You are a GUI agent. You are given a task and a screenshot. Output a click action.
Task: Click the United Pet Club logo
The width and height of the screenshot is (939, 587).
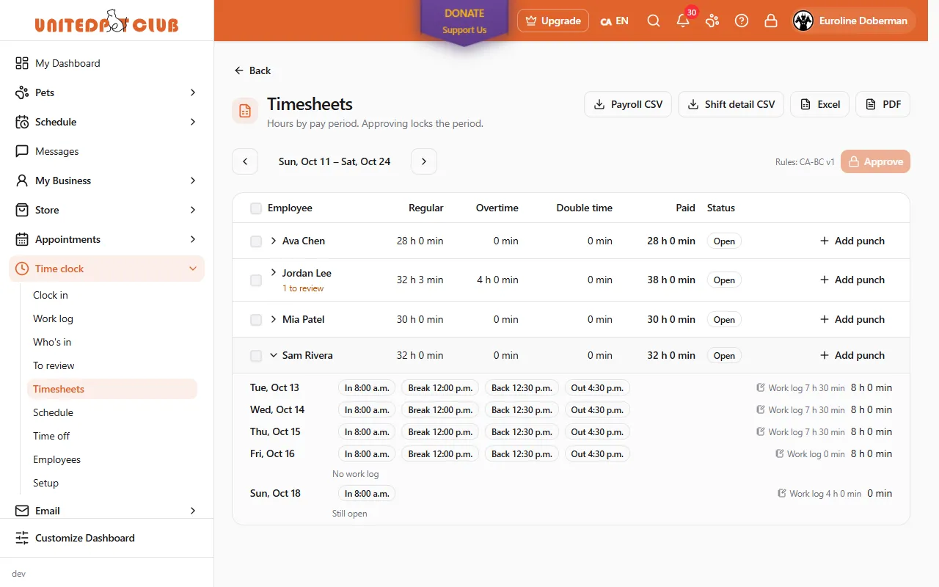point(107,21)
